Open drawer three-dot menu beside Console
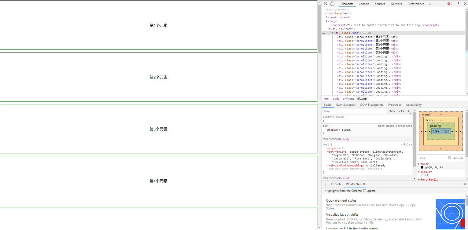468x230 pixels. [x=326, y=184]
